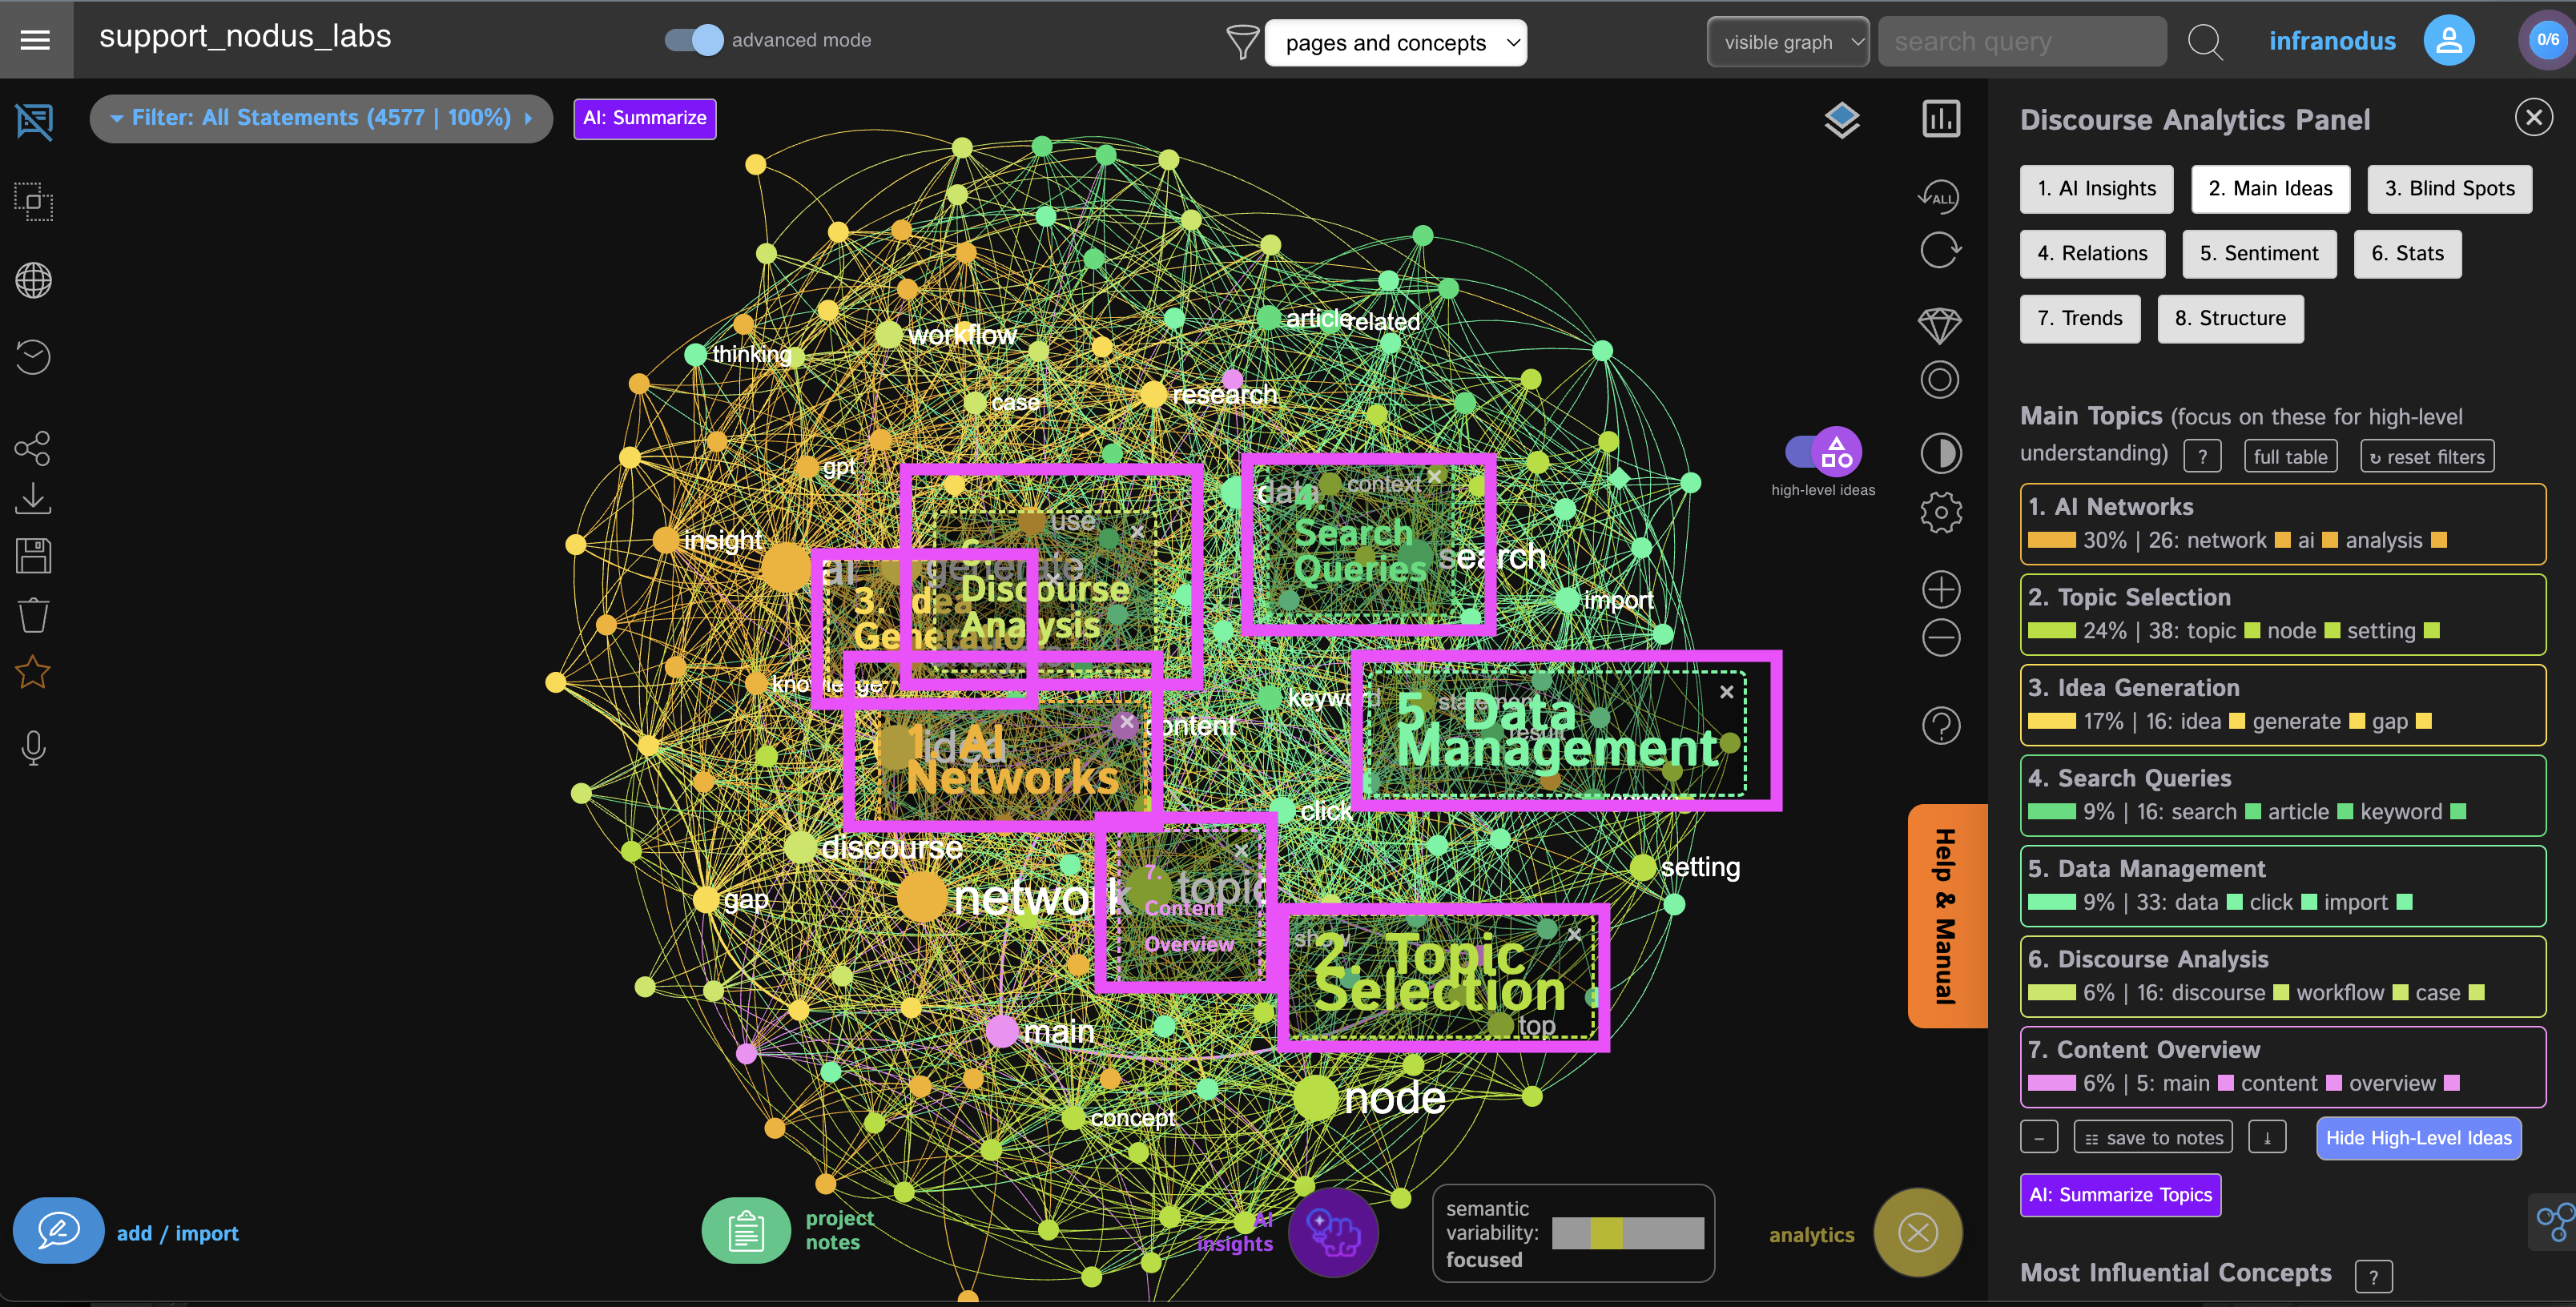The height and width of the screenshot is (1307, 2576).
Task: Open the Help & Manual side tab
Action: pos(1946,916)
